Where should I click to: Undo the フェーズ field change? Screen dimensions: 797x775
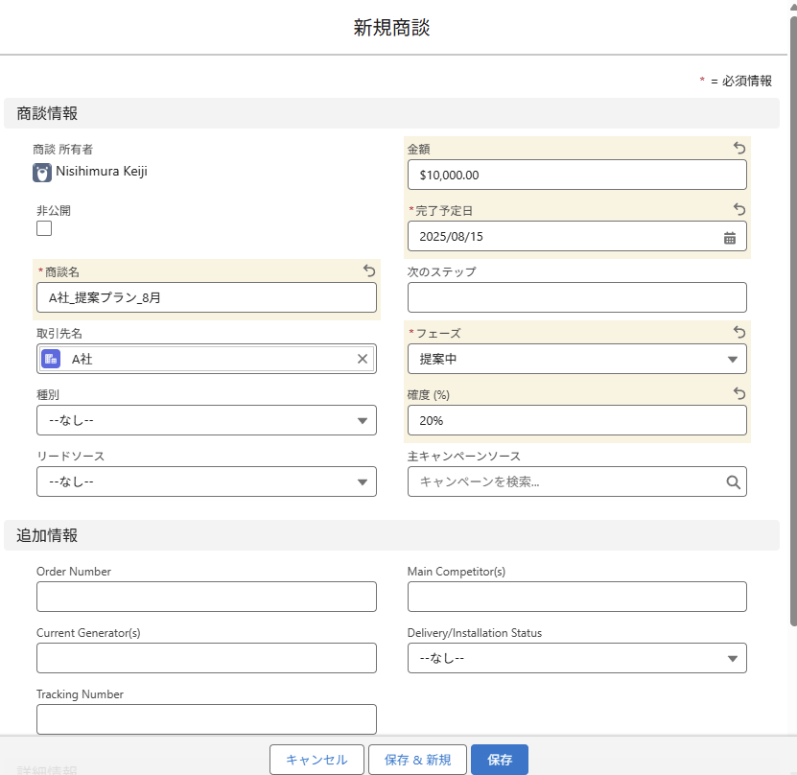click(x=739, y=333)
